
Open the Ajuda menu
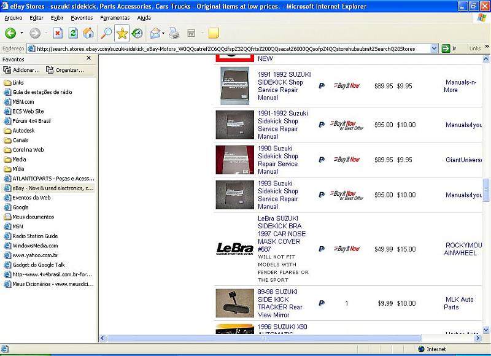[144, 18]
